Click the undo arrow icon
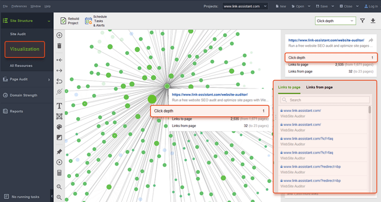 point(59,81)
